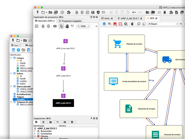Click the font size 13 field
This screenshot has width=185, height=139.
181,24
